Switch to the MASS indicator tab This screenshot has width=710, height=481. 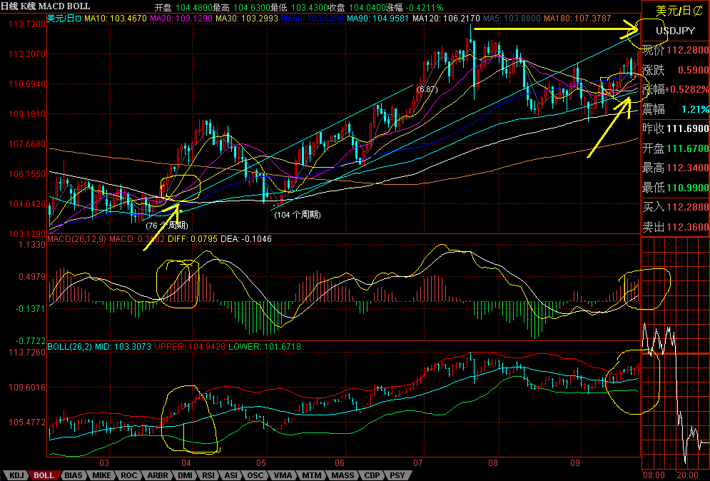343,475
